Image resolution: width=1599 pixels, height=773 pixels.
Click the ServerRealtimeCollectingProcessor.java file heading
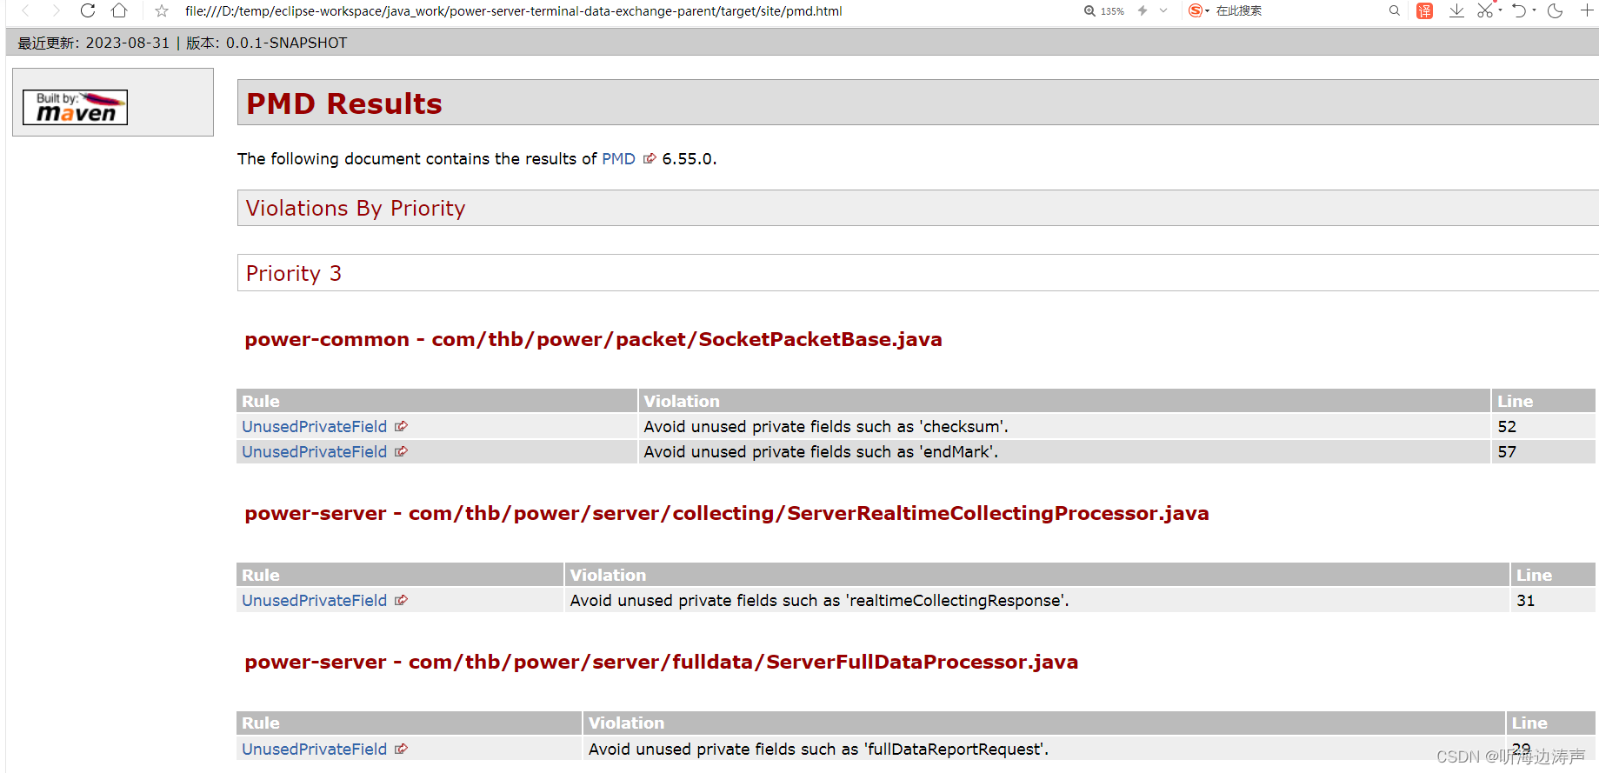point(727,513)
